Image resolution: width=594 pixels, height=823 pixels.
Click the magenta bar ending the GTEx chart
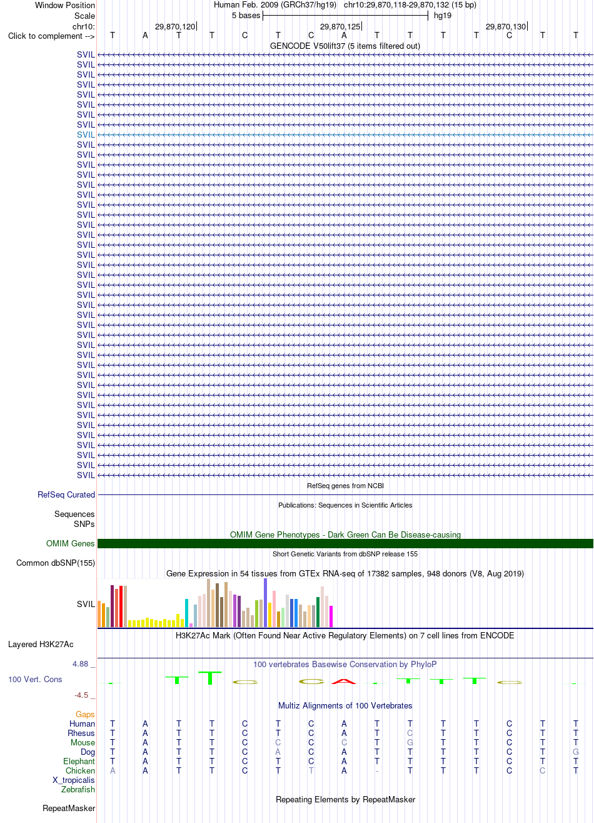pyautogui.click(x=331, y=616)
